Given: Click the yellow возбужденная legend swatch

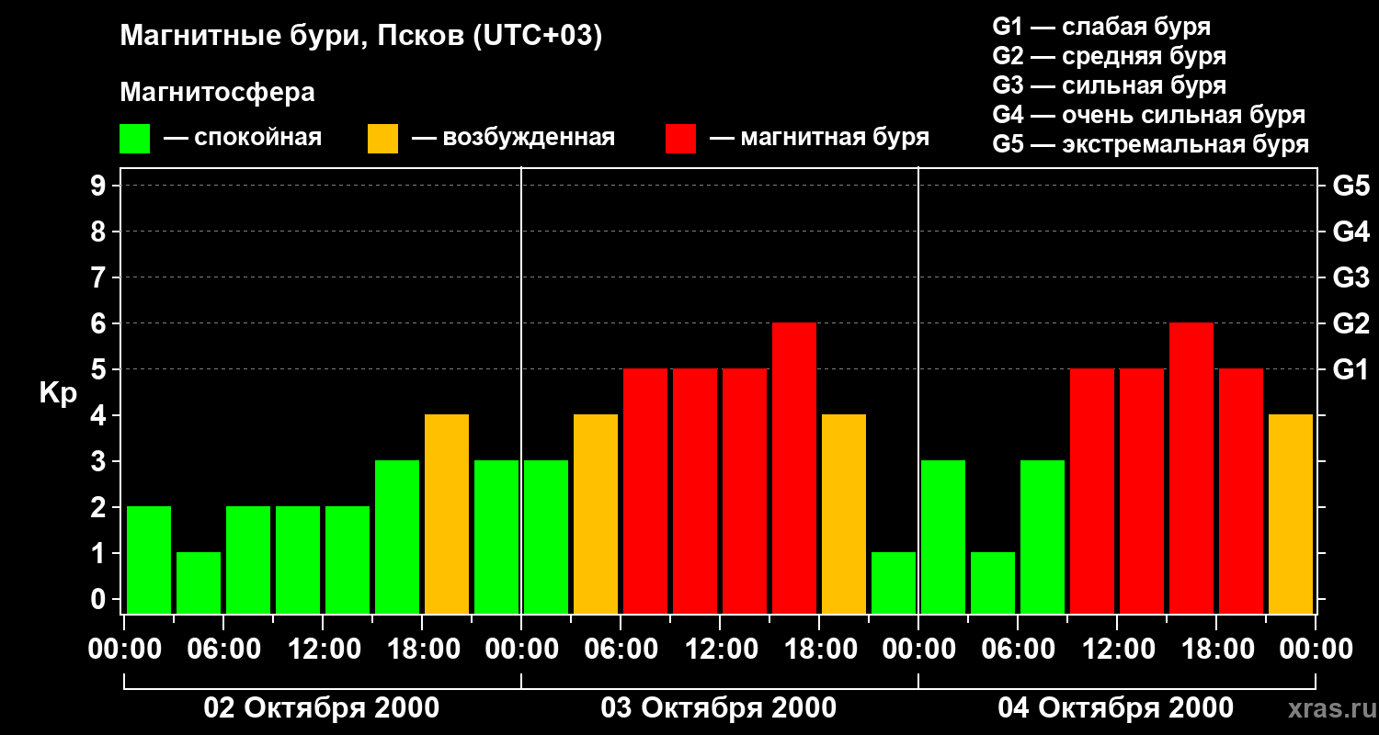Looking at the screenshot, I should tap(382, 138).
